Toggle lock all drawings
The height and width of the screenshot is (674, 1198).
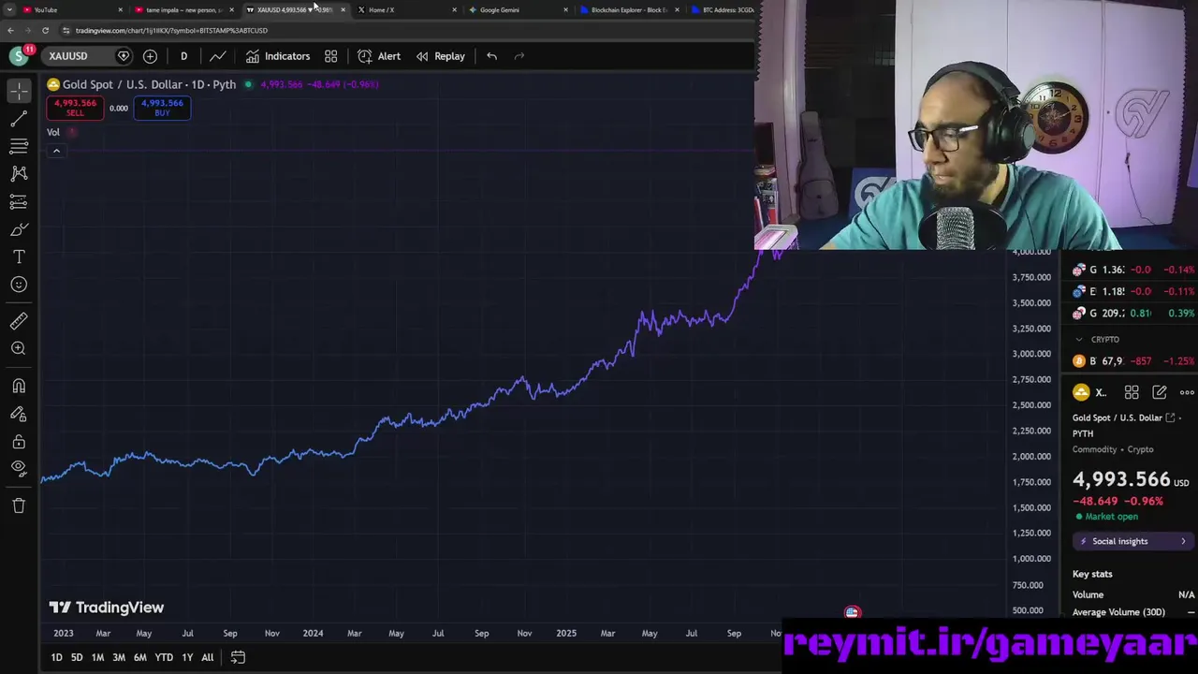[x=19, y=441]
